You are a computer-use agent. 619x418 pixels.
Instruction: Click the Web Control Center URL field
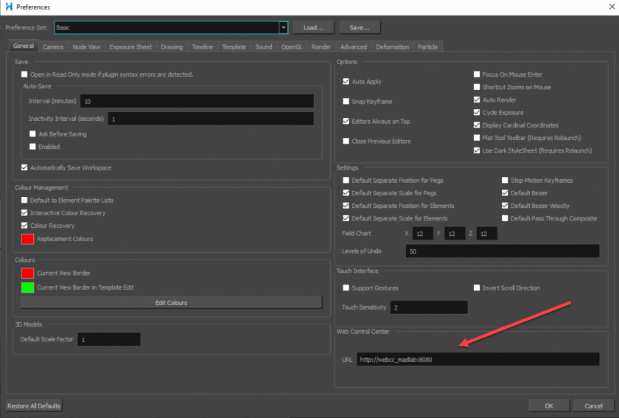478,360
